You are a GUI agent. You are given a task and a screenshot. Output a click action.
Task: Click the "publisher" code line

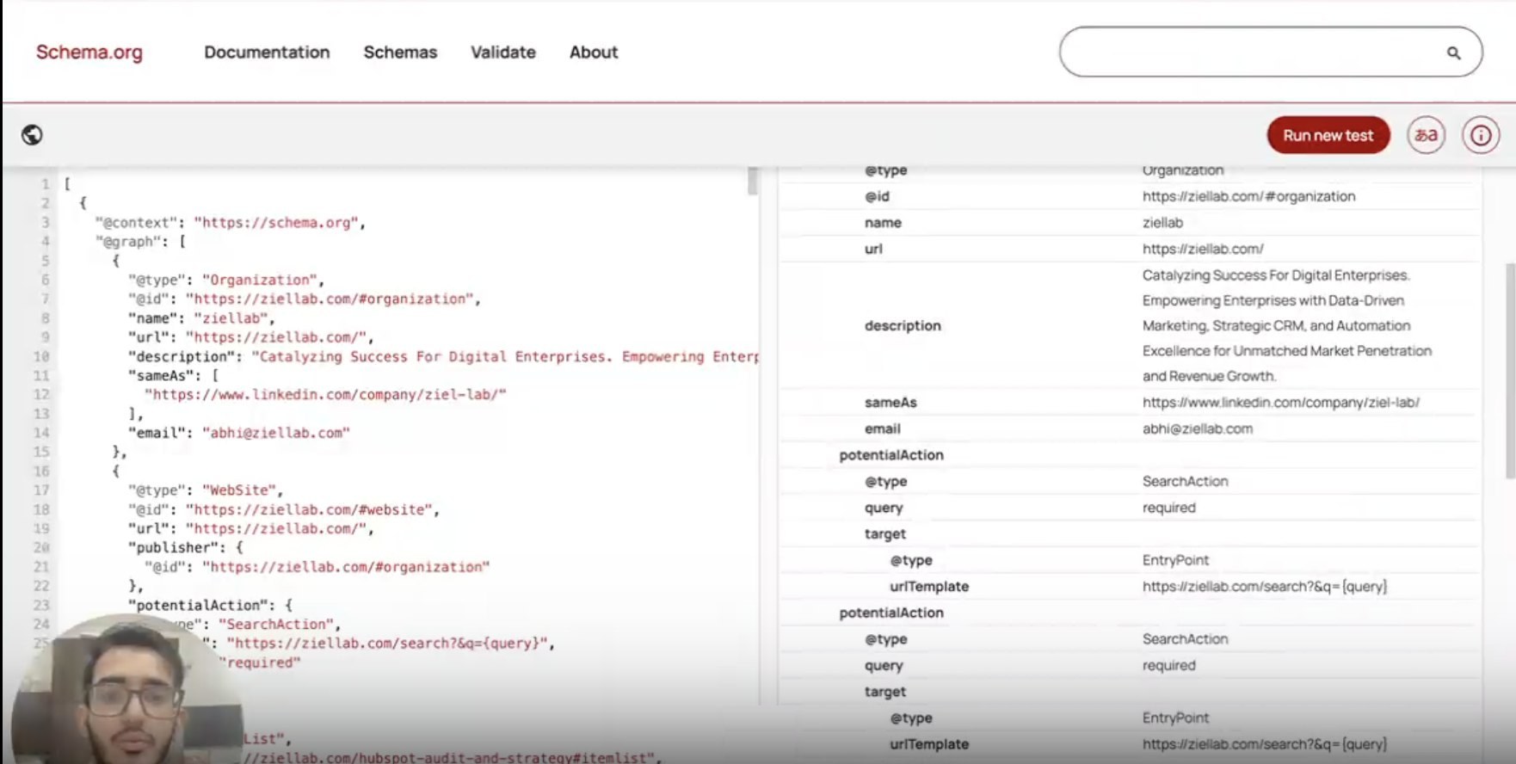coord(186,547)
